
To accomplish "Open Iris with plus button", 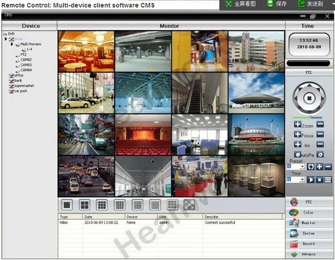I will [x=297, y=144].
